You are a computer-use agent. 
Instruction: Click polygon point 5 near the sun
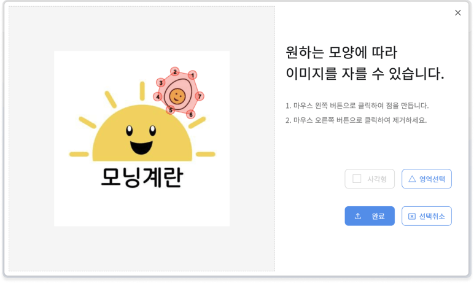click(171, 110)
